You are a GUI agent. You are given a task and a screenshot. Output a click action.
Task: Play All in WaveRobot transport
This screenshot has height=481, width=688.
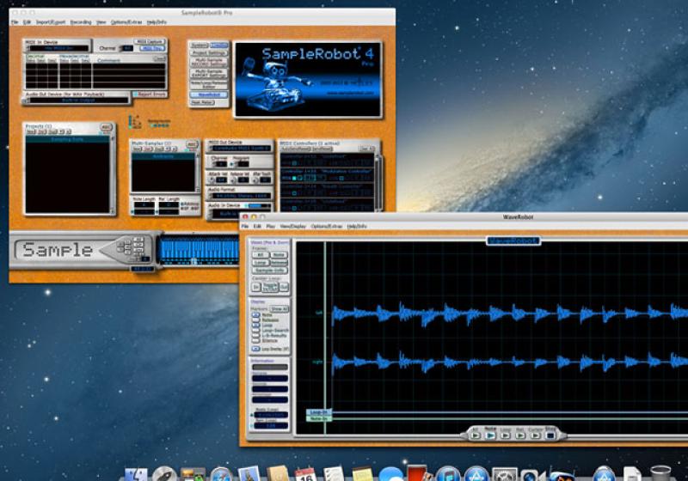tap(476, 435)
